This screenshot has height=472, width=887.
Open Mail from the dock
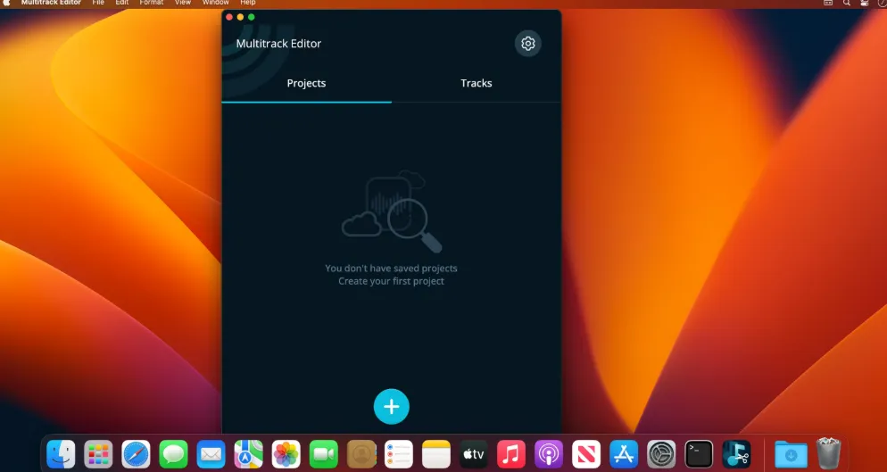(211, 454)
